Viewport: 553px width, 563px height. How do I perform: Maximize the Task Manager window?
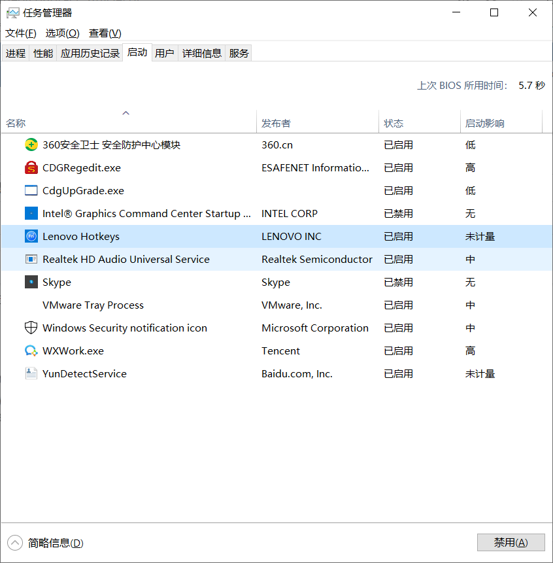pos(494,12)
